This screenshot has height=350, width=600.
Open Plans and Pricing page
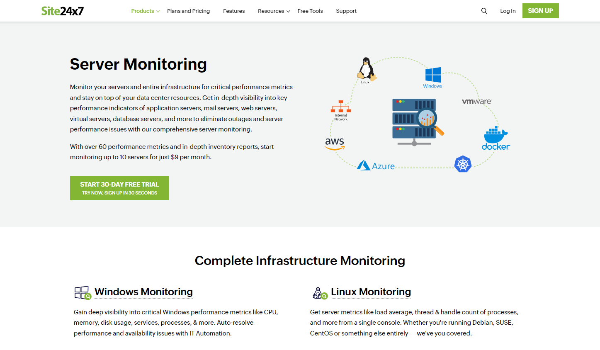click(188, 11)
